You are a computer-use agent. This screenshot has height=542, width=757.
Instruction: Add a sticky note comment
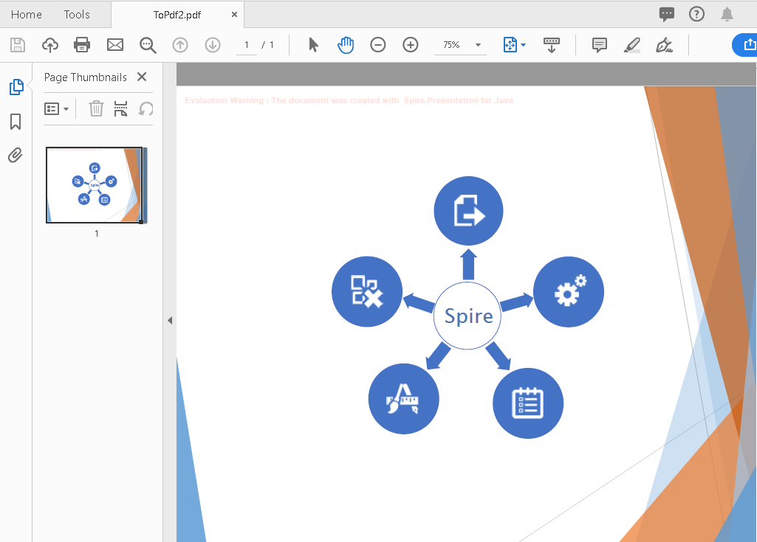(599, 45)
